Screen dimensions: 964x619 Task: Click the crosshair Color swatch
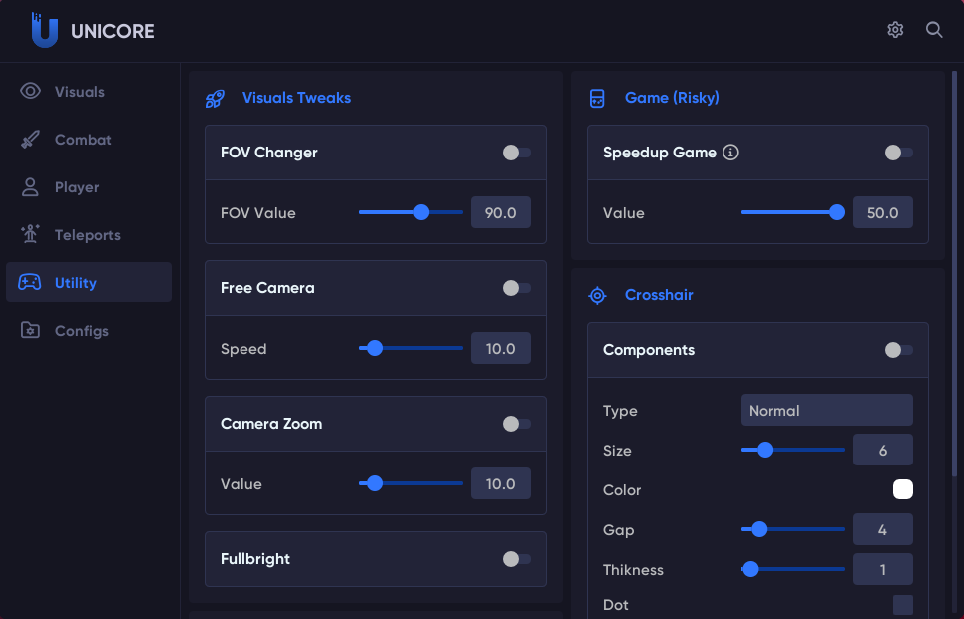tap(902, 489)
